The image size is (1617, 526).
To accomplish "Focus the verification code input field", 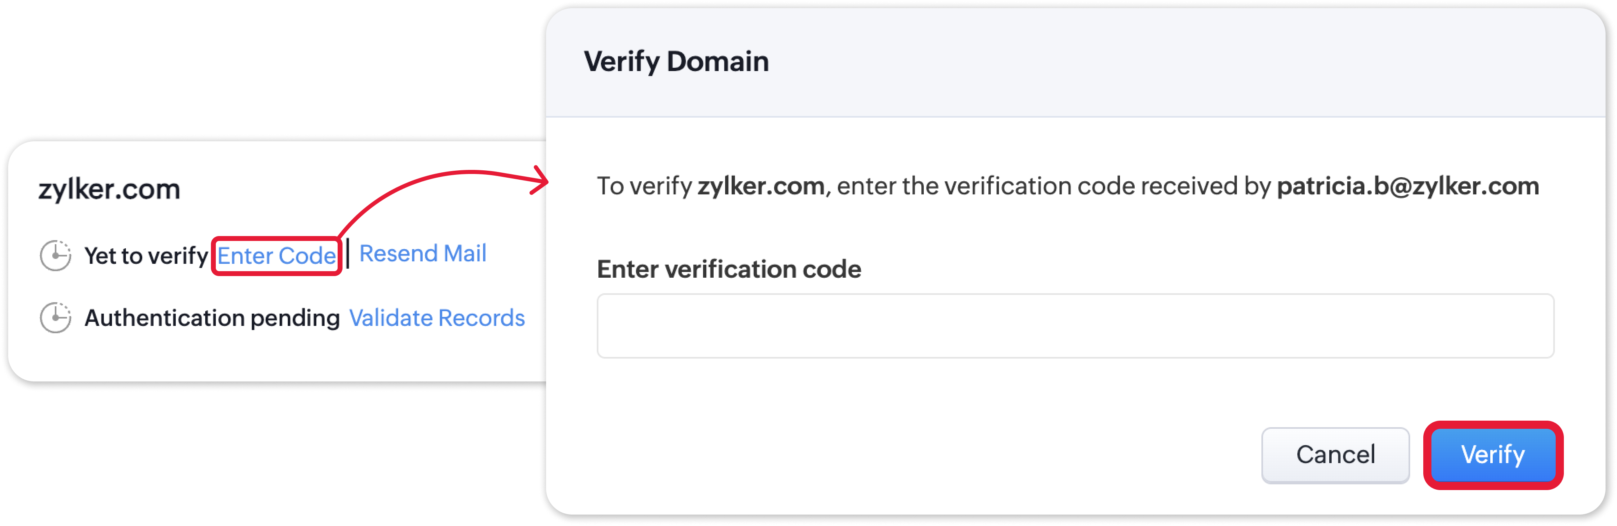I will click(x=1075, y=326).
